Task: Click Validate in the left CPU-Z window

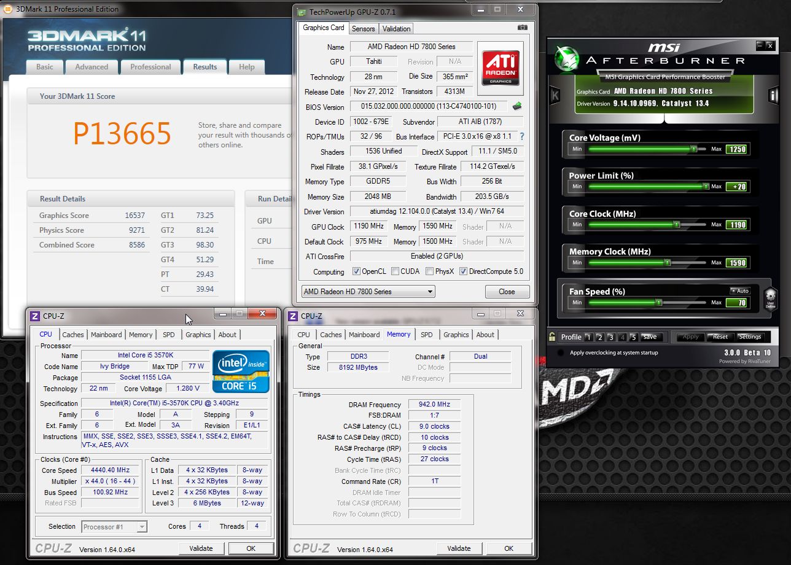Action: tap(201, 548)
